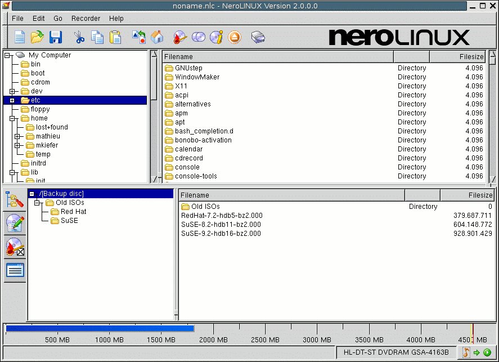Click the folder tree scrollbar down arrow

154,179
